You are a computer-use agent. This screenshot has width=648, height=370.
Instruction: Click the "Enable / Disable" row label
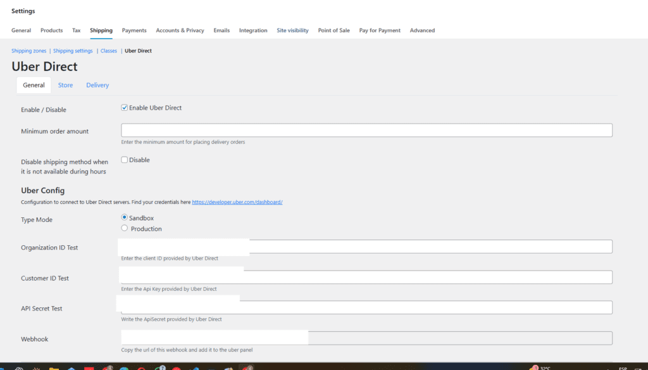click(x=44, y=110)
